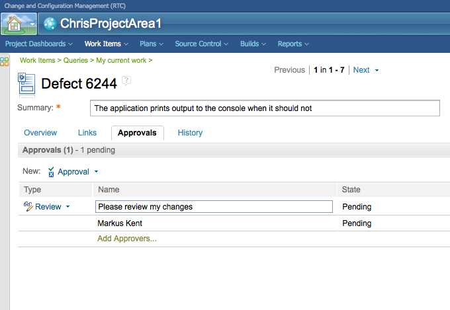Screen dimensions: 450x310
Task: Click the Review glasses pencil icon
Action: click(x=28, y=206)
